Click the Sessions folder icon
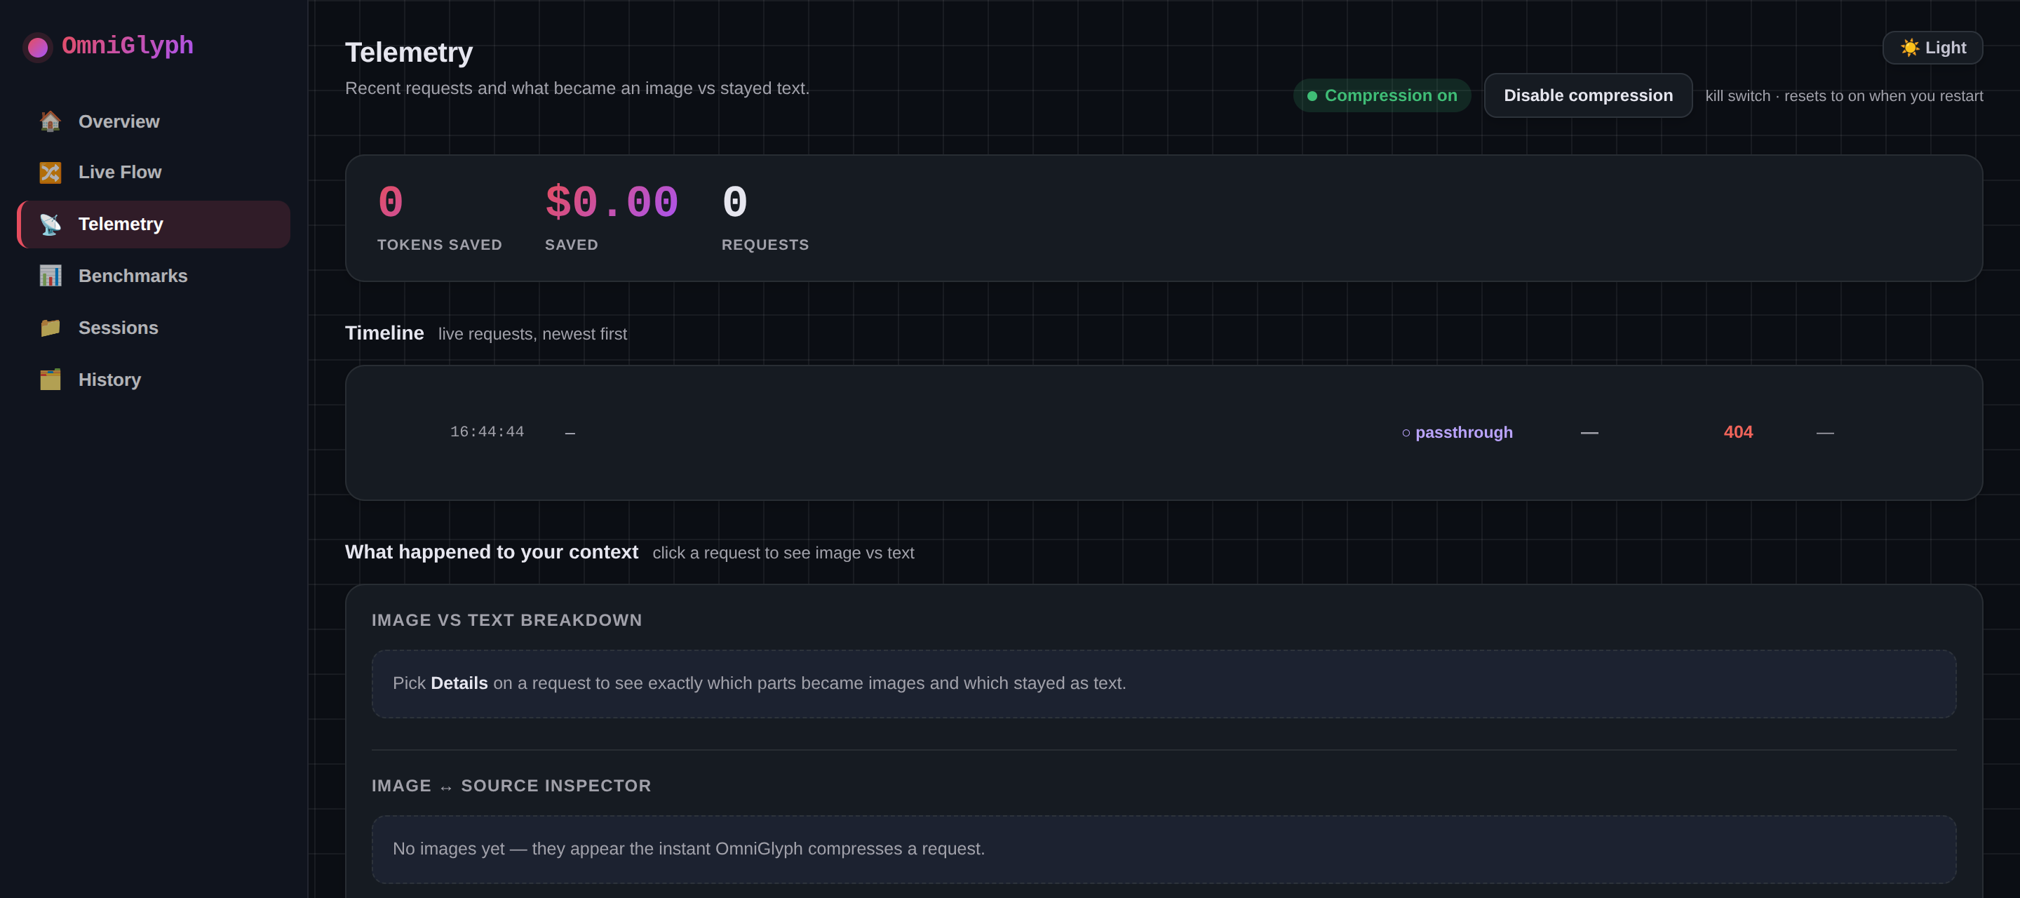Viewport: 2020px width, 898px height. [50, 328]
